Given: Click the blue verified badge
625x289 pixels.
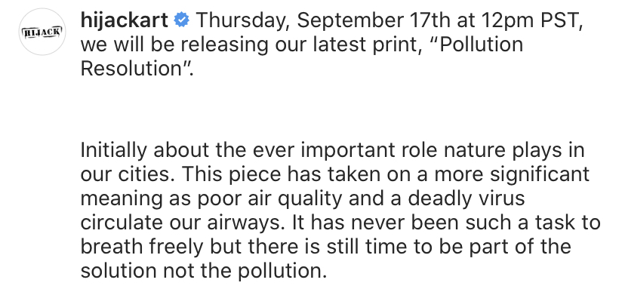Looking at the screenshot, I should (x=182, y=20).
